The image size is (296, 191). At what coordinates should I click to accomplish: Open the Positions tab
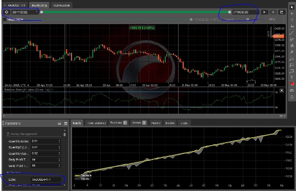(x=118, y=123)
